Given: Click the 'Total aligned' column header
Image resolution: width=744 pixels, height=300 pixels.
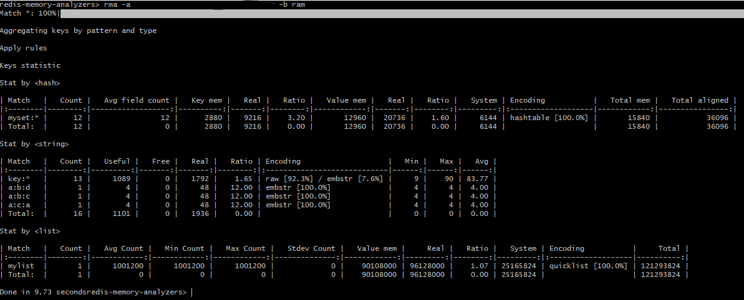Looking at the screenshot, I should 699,100.
